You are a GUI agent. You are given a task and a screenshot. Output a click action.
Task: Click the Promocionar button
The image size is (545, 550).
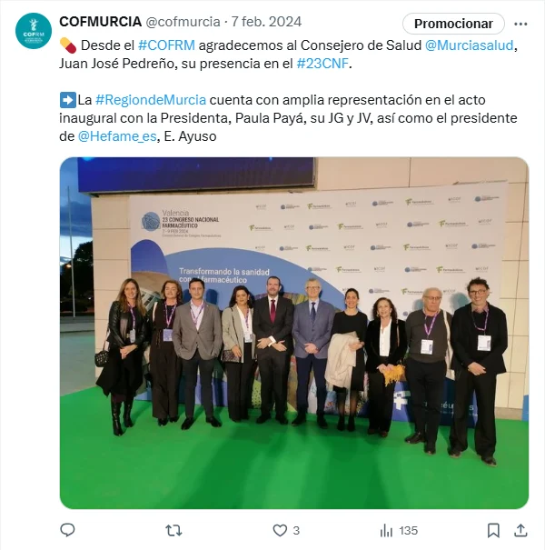pos(453,24)
